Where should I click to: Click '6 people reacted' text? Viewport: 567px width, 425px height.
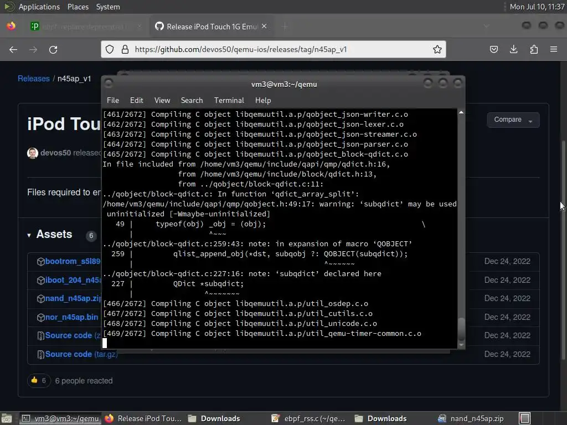pyautogui.click(x=84, y=381)
